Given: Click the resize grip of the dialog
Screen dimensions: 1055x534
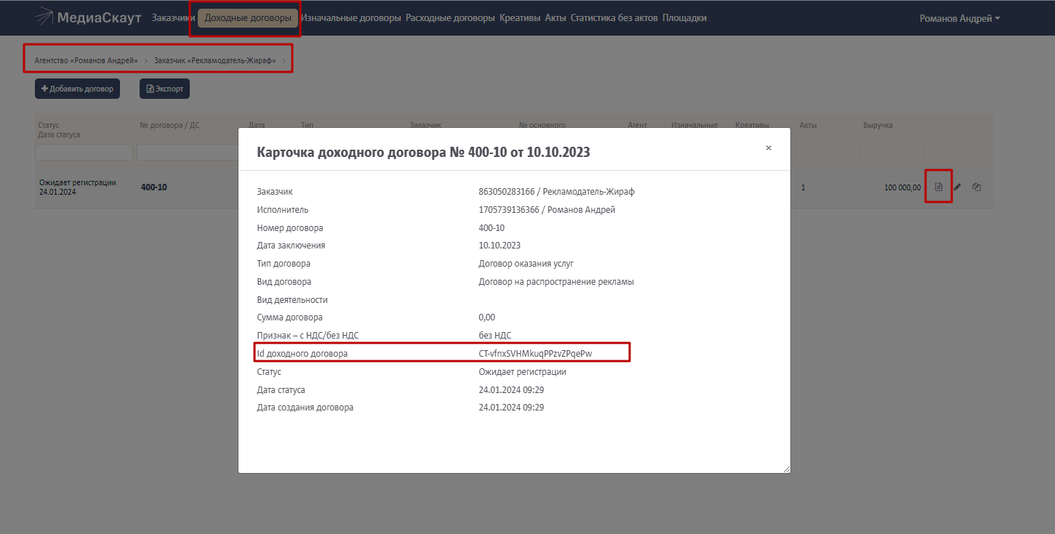Looking at the screenshot, I should 786,469.
